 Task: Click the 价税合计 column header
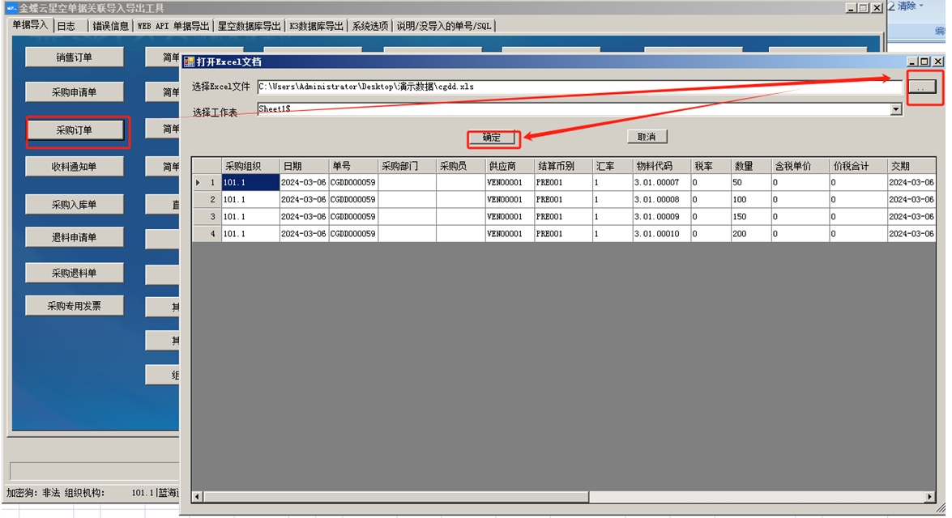[859, 166]
